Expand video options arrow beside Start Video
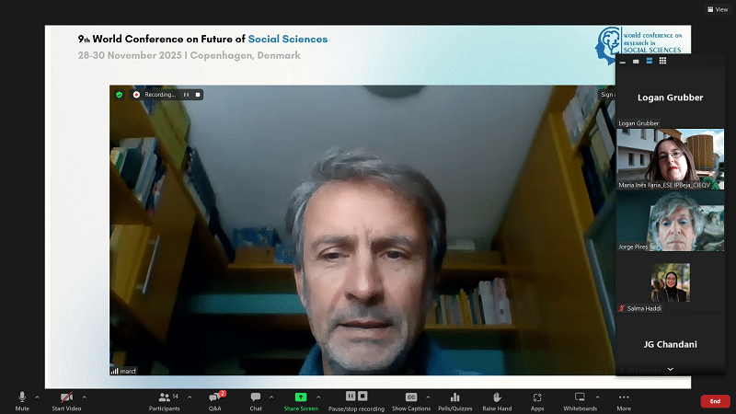 87,397
